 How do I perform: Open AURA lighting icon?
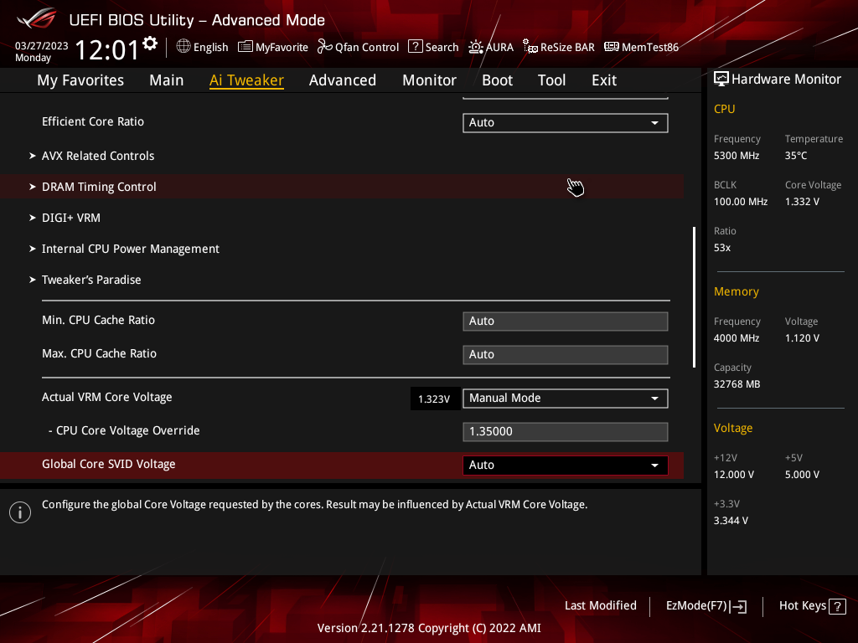(476, 47)
